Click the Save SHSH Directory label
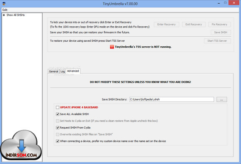The width and height of the screenshot is (241, 164). (114, 99)
